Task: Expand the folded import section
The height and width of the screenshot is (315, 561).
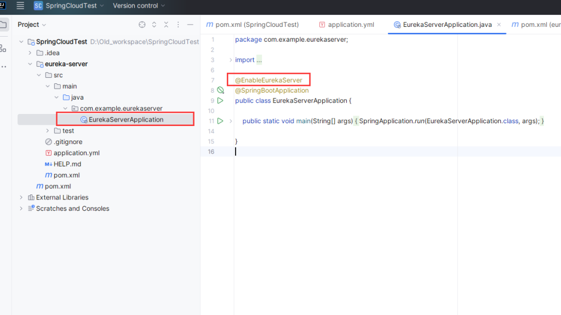Action: pyautogui.click(x=231, y=60)
